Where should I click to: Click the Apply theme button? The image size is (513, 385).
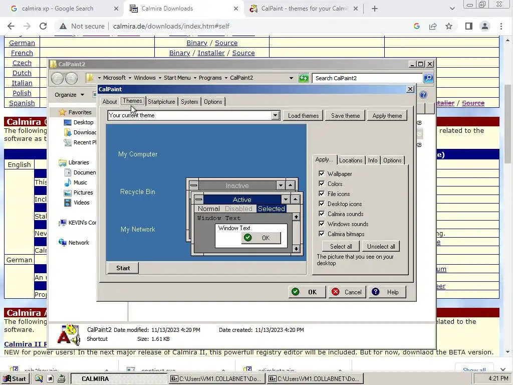(387, 116)
